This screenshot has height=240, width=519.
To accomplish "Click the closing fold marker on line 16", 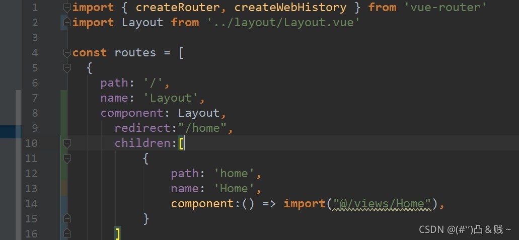I will tap(67, 233).
